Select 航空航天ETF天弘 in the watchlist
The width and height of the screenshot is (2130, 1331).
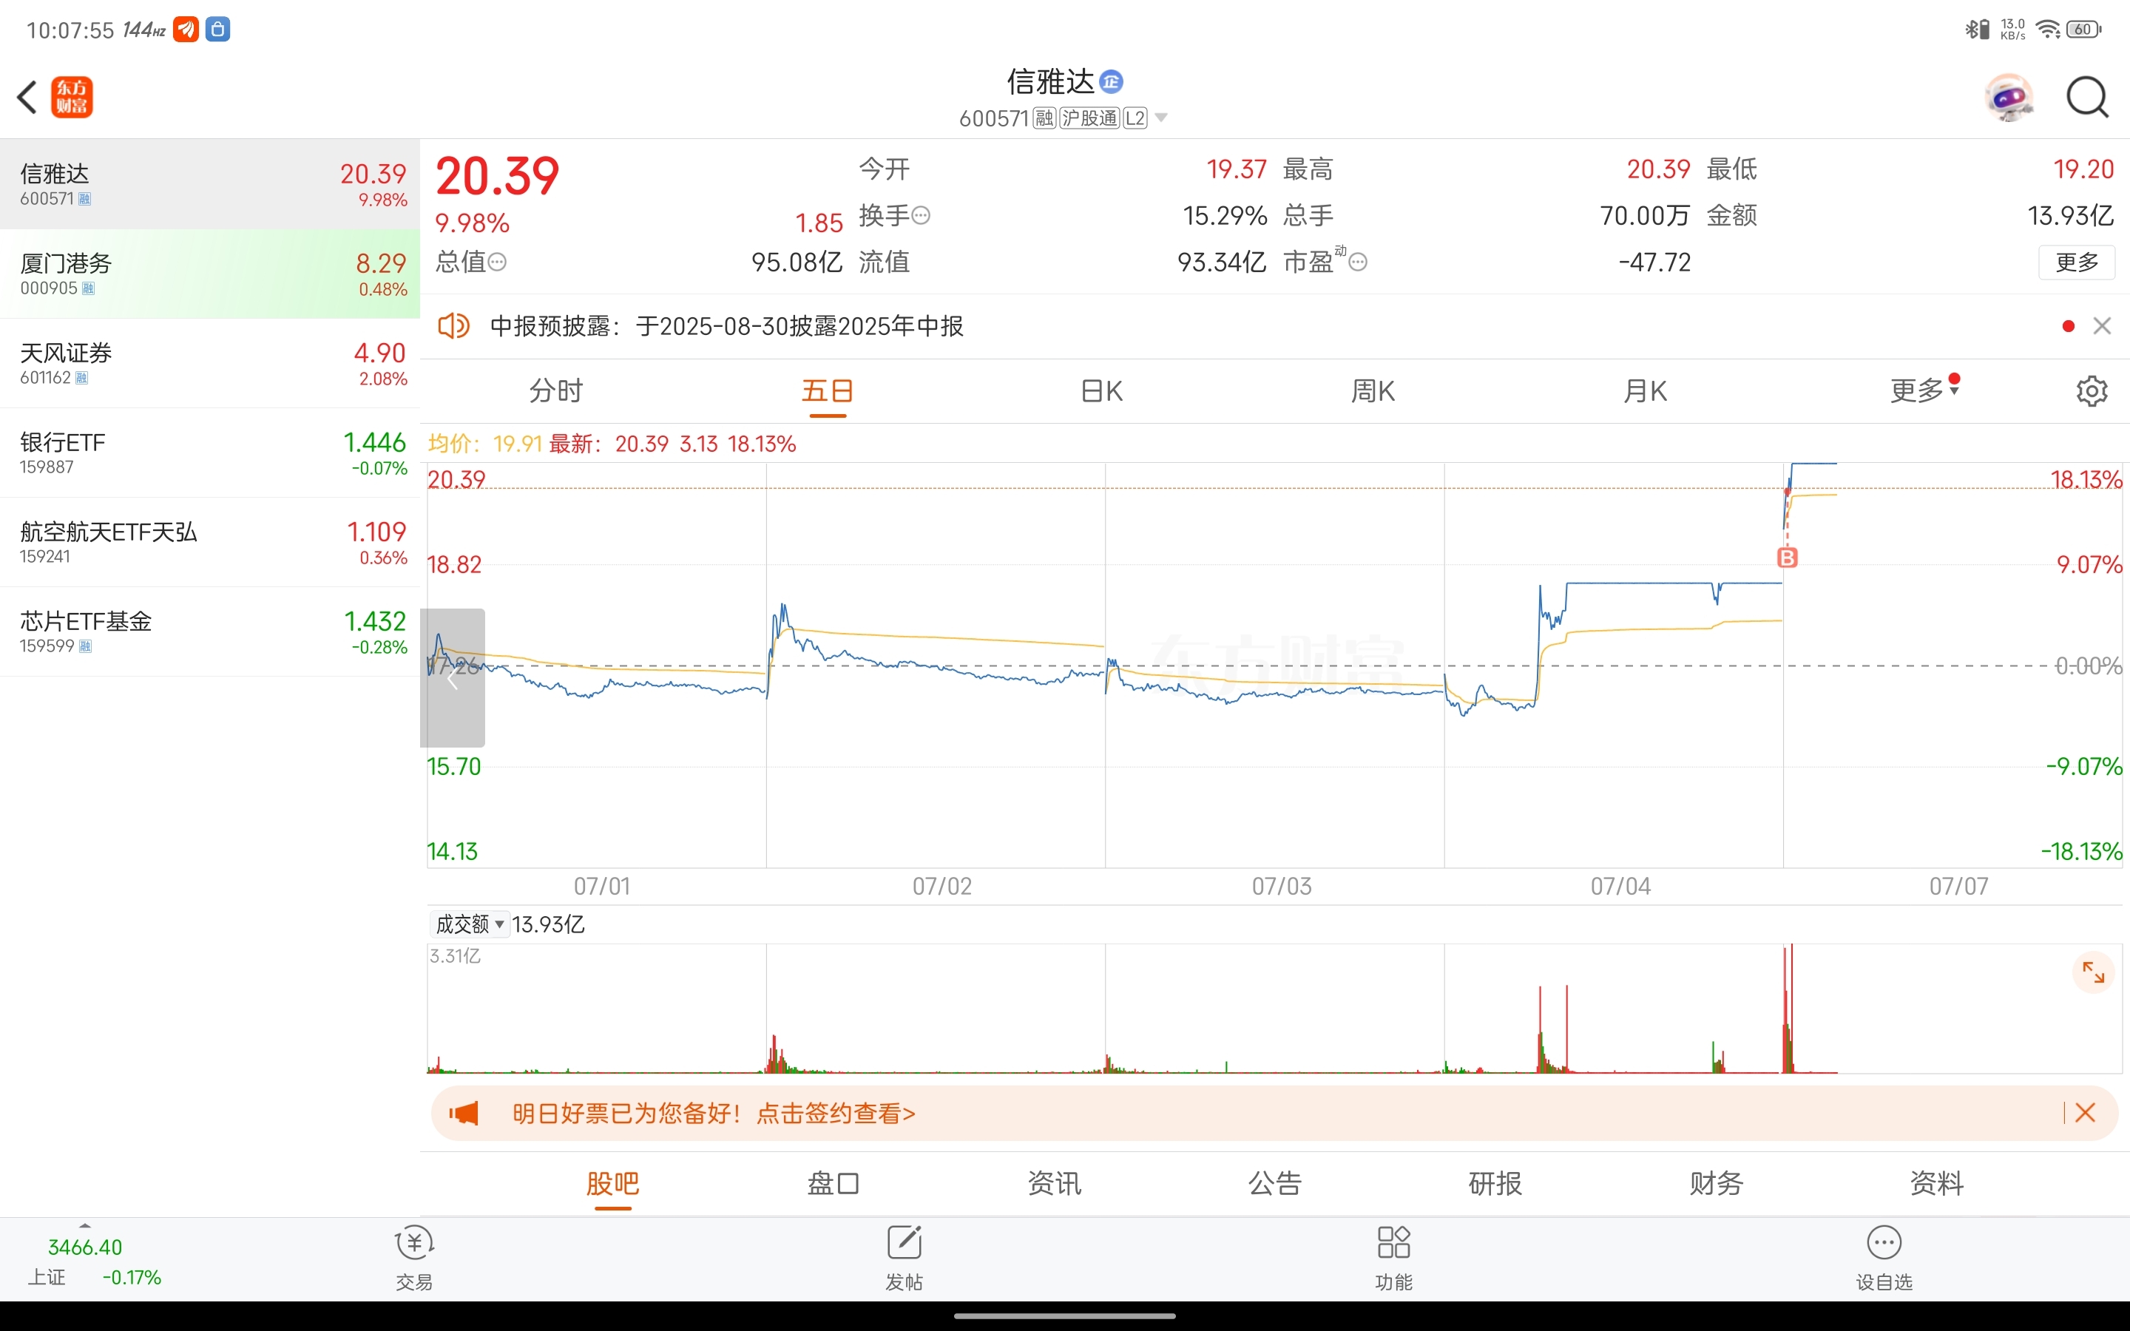[x=209, y=542]
